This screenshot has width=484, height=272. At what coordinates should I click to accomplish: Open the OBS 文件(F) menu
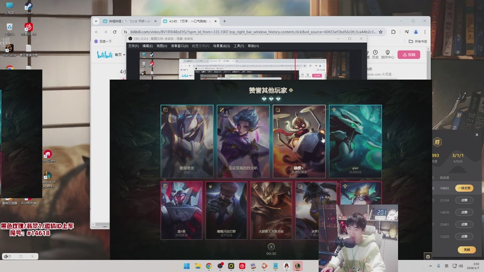133,46
